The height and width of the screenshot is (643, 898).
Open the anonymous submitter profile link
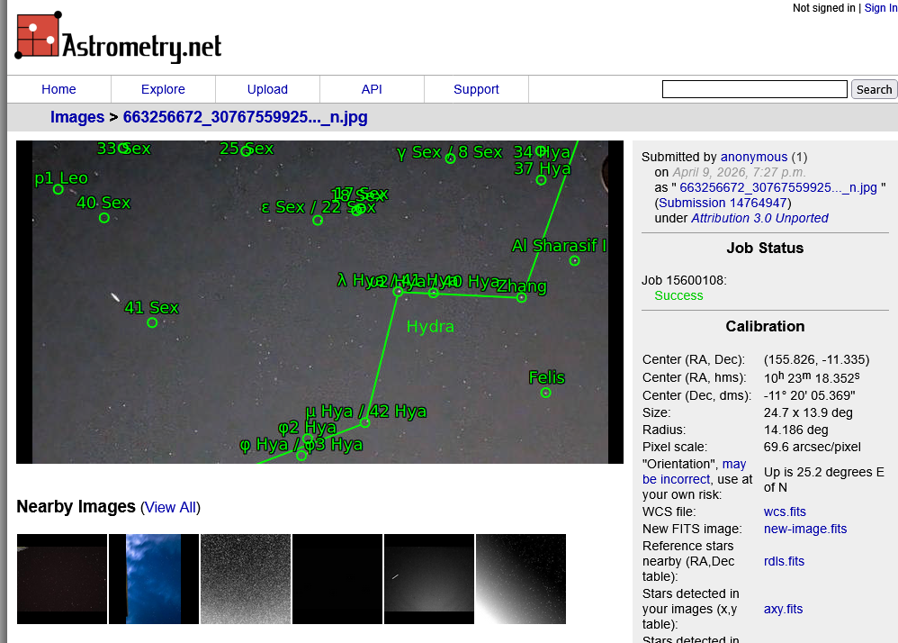pyautogui.click(x=753, y=157)
